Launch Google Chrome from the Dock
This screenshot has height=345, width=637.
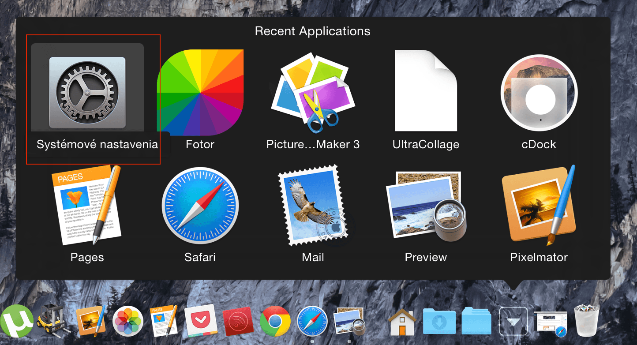[275, 322]
